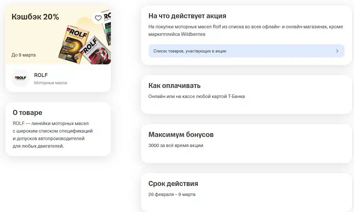Click the 'Срок действия' heading
Screen dimensions: 354x212
pos(173,184)
